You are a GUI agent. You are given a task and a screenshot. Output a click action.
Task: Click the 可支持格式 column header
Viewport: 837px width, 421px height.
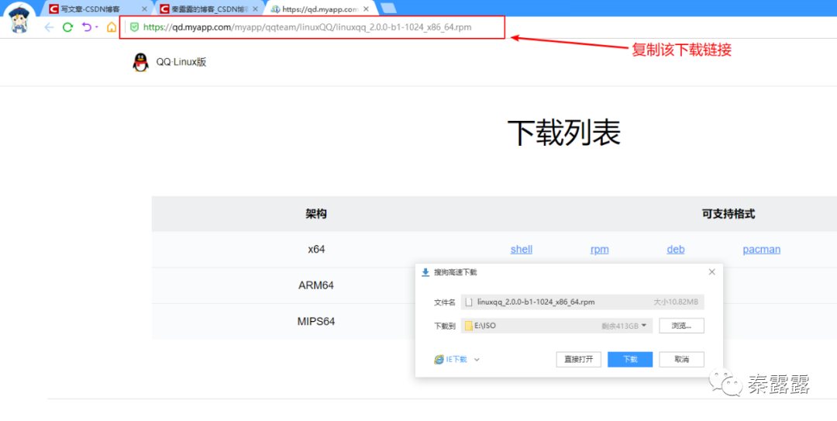click(x=728, y=214)
